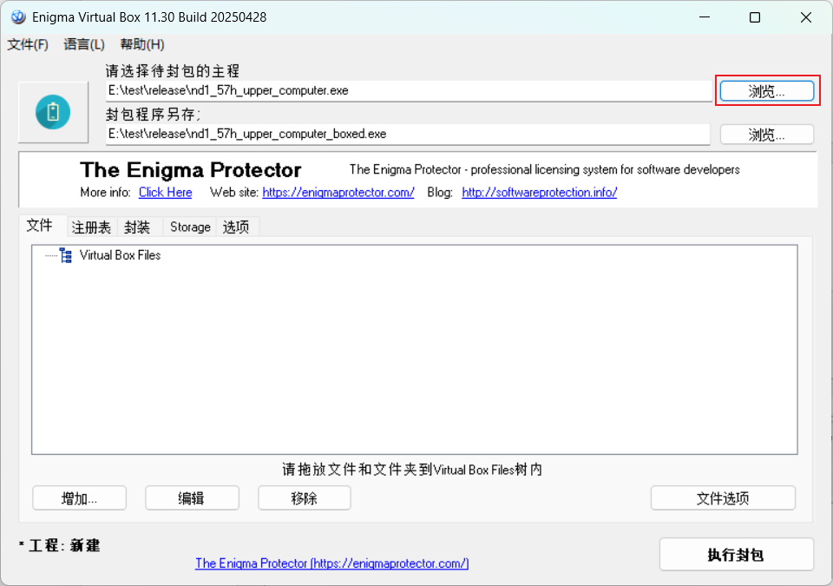Open the Click Here more info link
This screenshot has height=586, width=833.
point(165,193)
